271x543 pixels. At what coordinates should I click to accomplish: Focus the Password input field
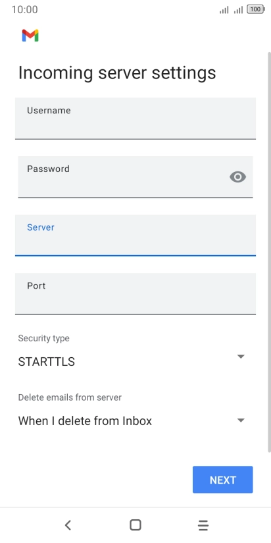click(x=135, y=177)
